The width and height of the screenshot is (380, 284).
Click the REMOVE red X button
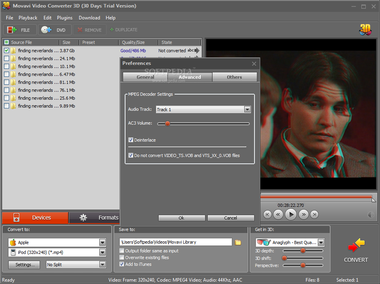coord(90,30)
